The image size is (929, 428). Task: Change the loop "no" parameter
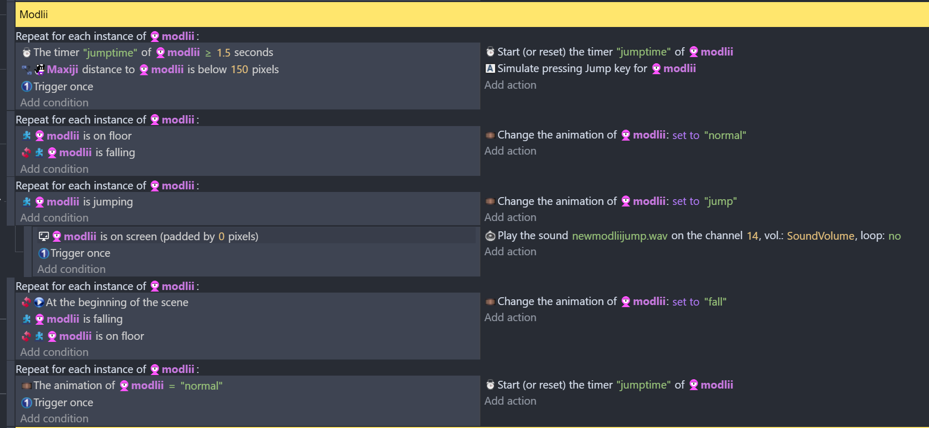tap(895, 236)
